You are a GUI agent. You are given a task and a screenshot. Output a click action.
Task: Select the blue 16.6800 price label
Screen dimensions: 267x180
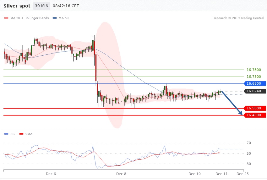(254, 83)
